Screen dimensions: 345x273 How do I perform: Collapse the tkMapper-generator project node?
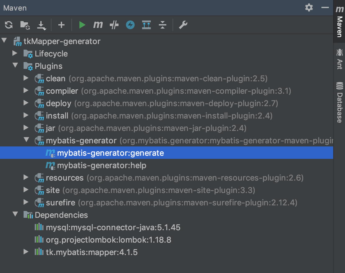pos(4,41)
